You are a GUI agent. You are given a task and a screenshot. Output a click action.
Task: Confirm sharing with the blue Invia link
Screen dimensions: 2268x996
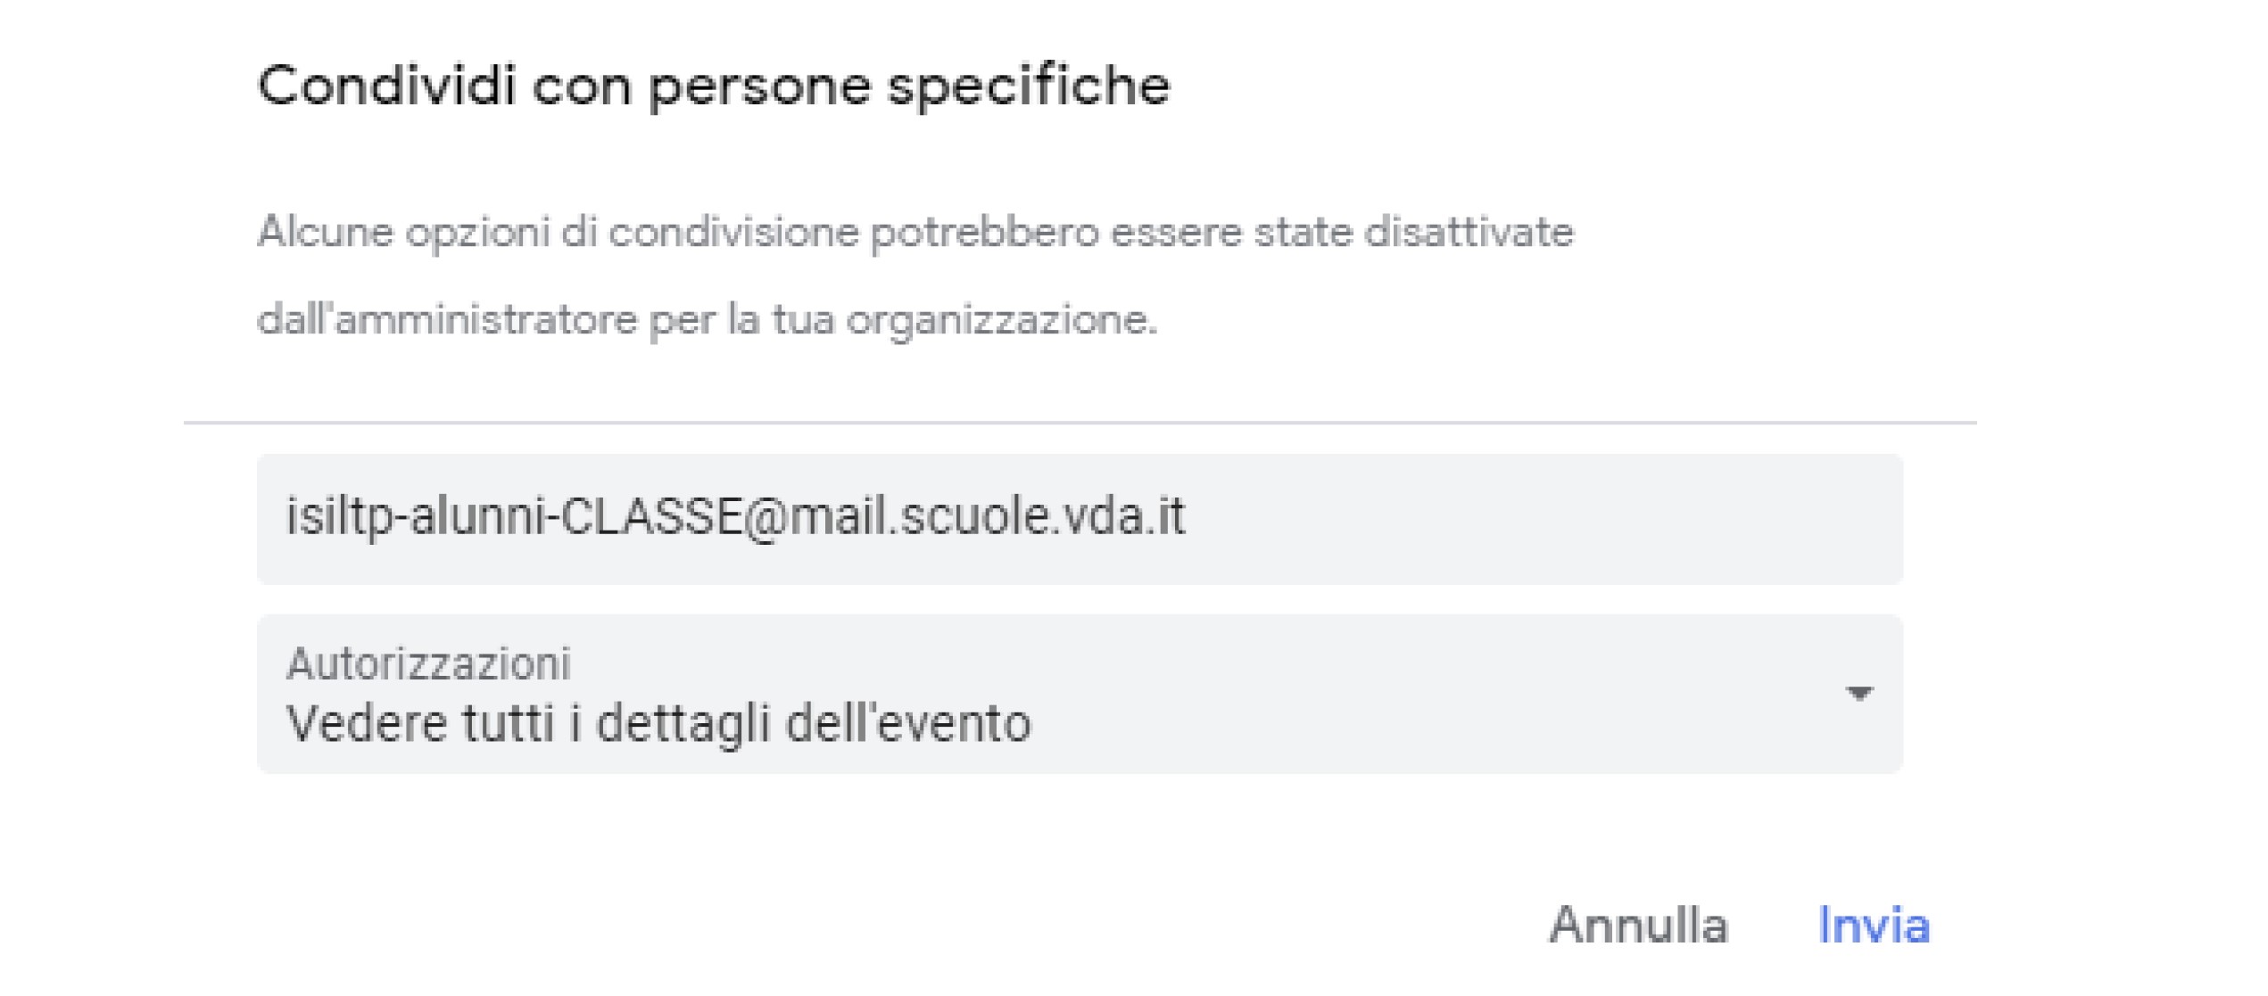[1874, 925]
